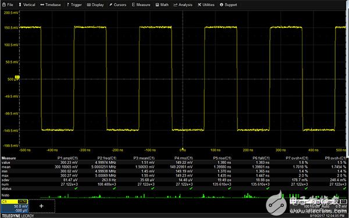
Task: Click the status checkmark under P1 ampl
Action: pos(76,188)
